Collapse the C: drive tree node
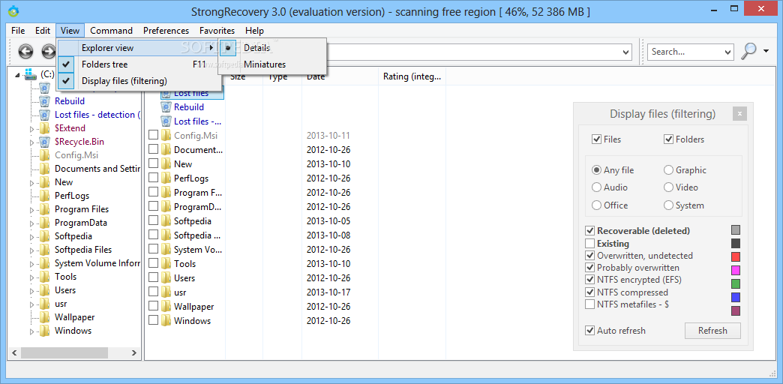 point(18,74)
